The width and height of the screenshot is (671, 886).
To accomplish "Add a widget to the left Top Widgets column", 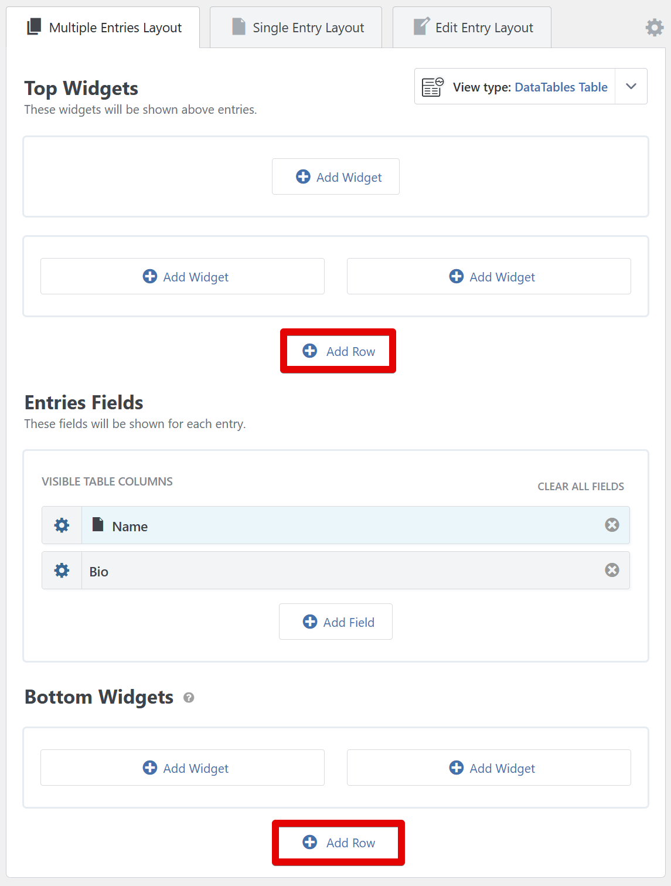I will (x=182, y=276).
